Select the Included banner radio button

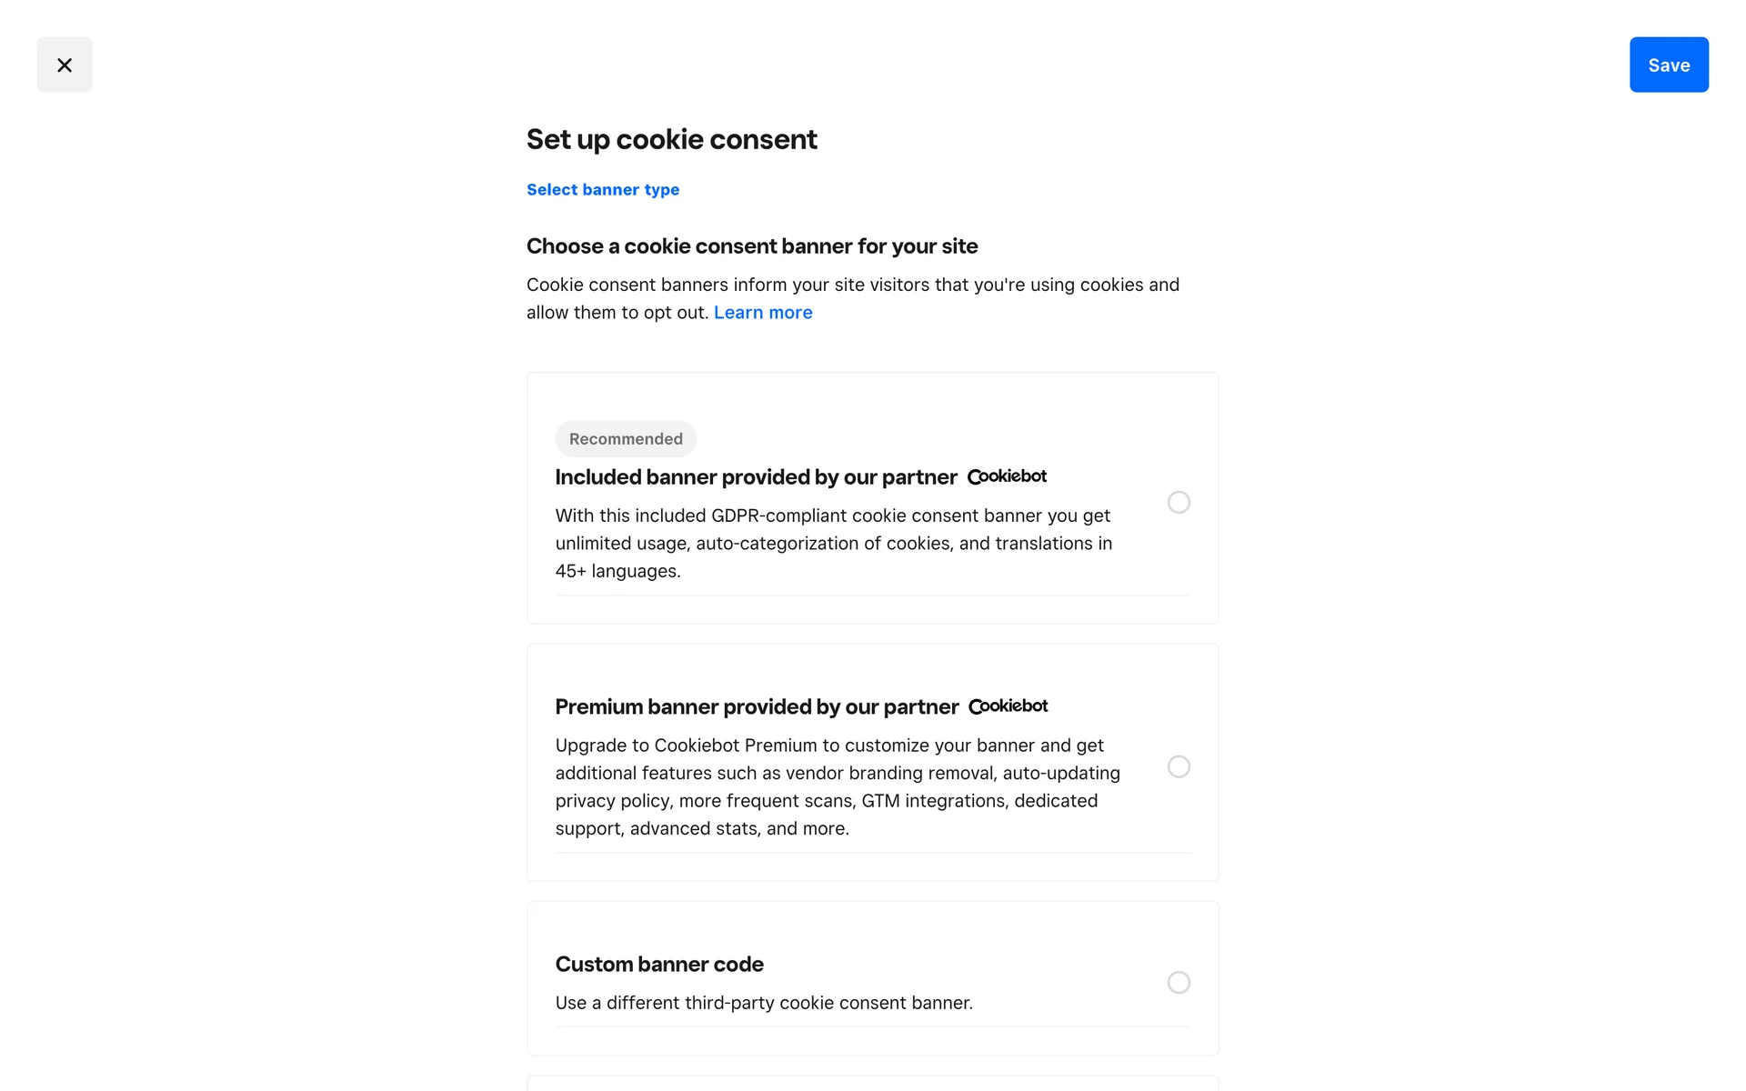1179,503
